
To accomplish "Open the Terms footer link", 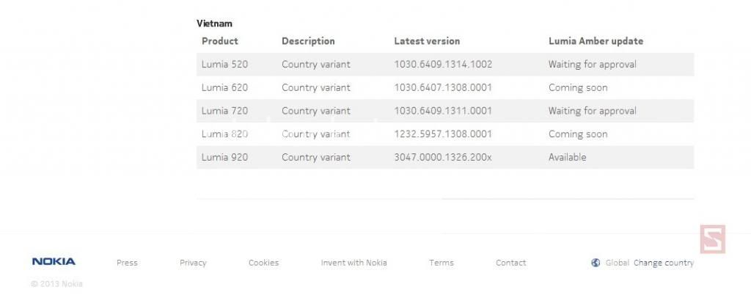I will [x=441, y=263].
